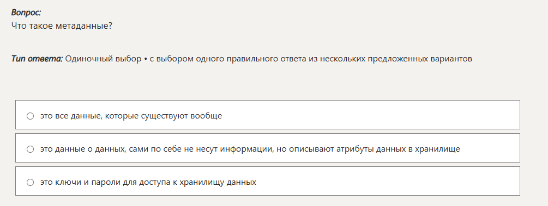The image size is (548, 206).
Task: Click the 'Вопрос:' heading
Action: coord(26,13)
